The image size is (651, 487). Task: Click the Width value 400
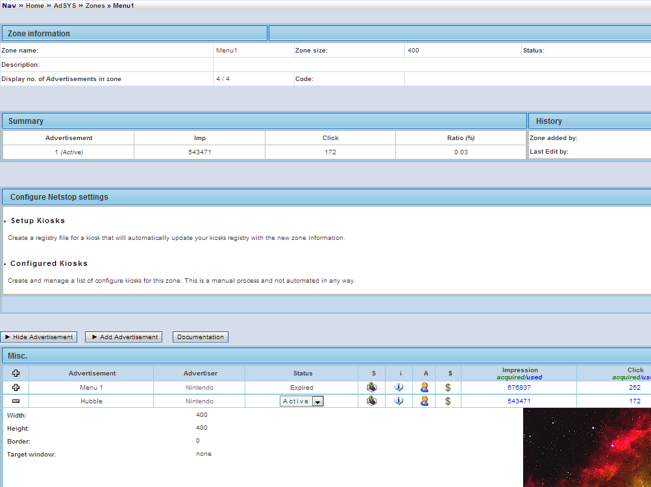[202, 415]
